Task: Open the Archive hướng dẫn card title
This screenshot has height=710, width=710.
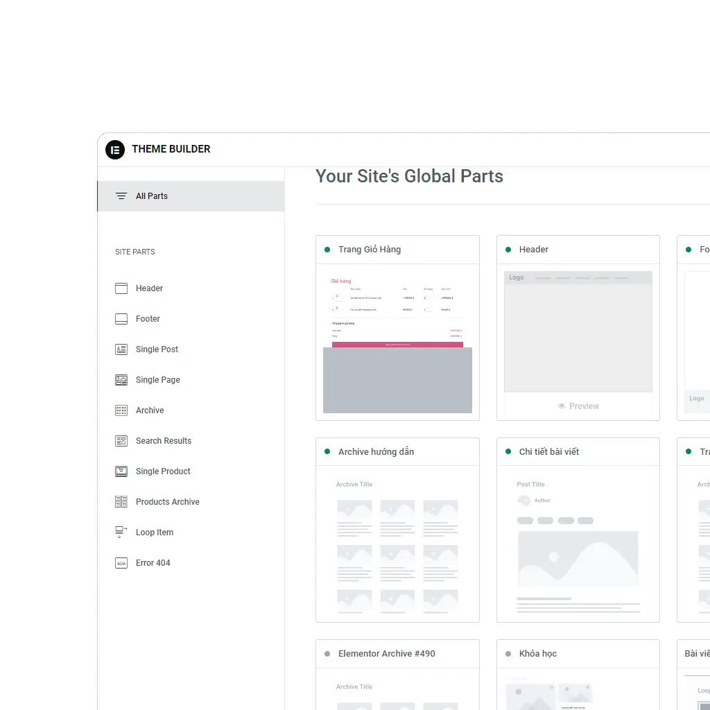Action: pos(376,452)
